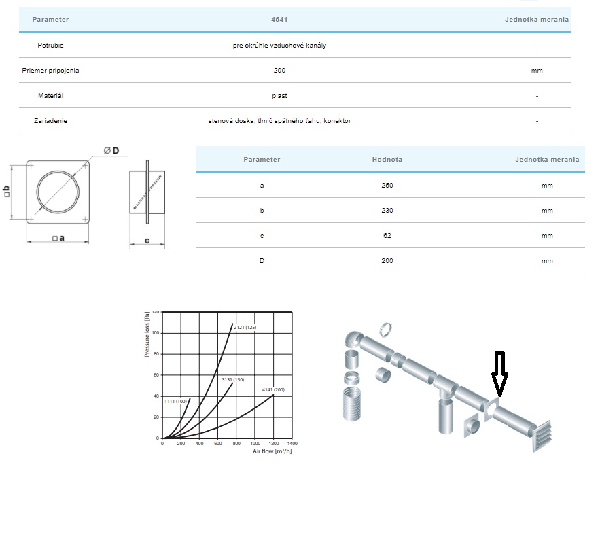The height and width of the screenshot is (541, 600).
Task: Select the flexible corrugated hose in diagram
Action: [353, 409]
